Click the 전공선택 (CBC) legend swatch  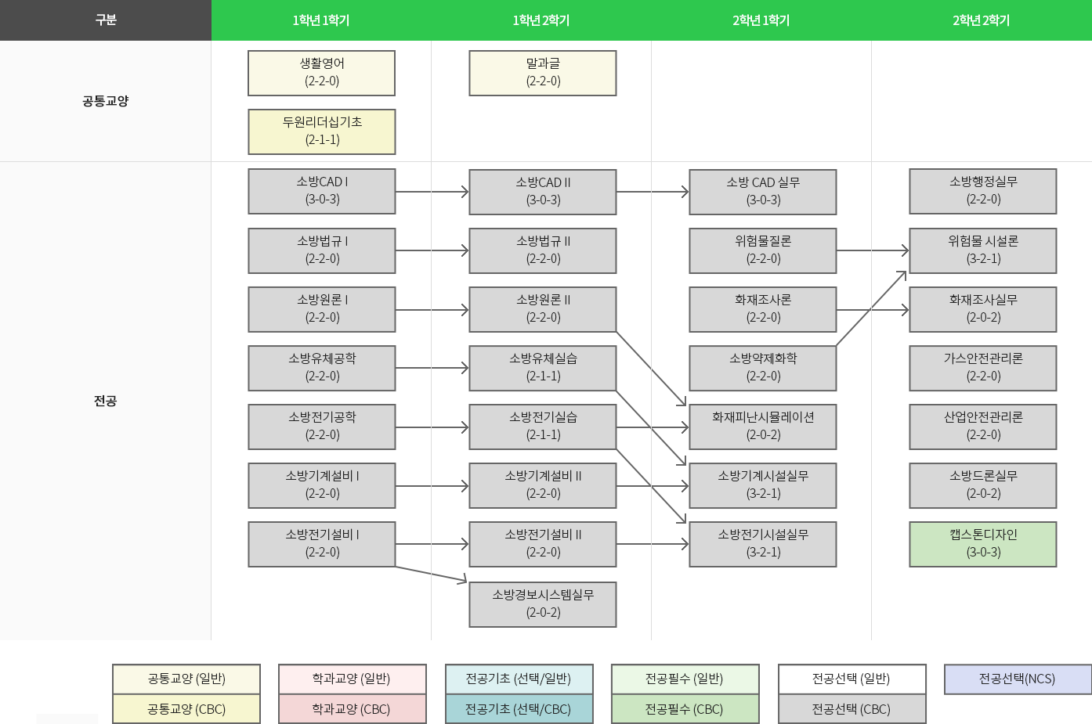[x=852, y=708]
